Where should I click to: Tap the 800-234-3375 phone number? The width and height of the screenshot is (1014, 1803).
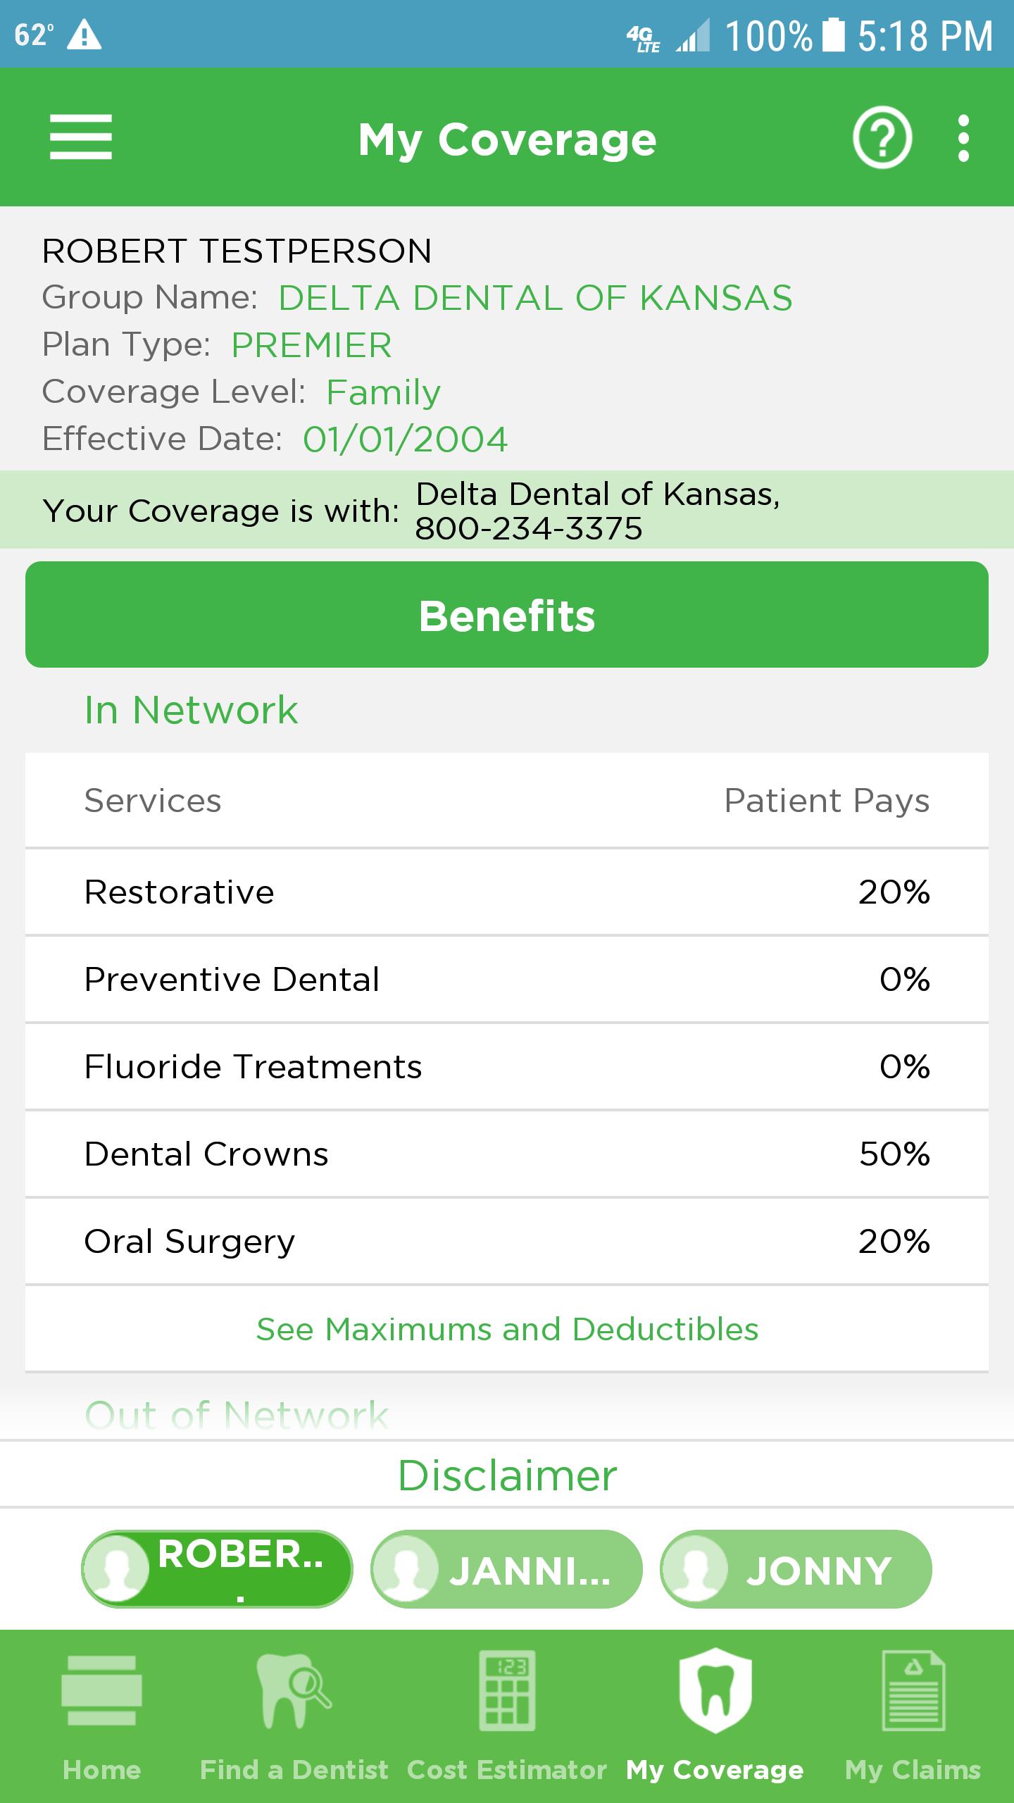tap(529, 529)
